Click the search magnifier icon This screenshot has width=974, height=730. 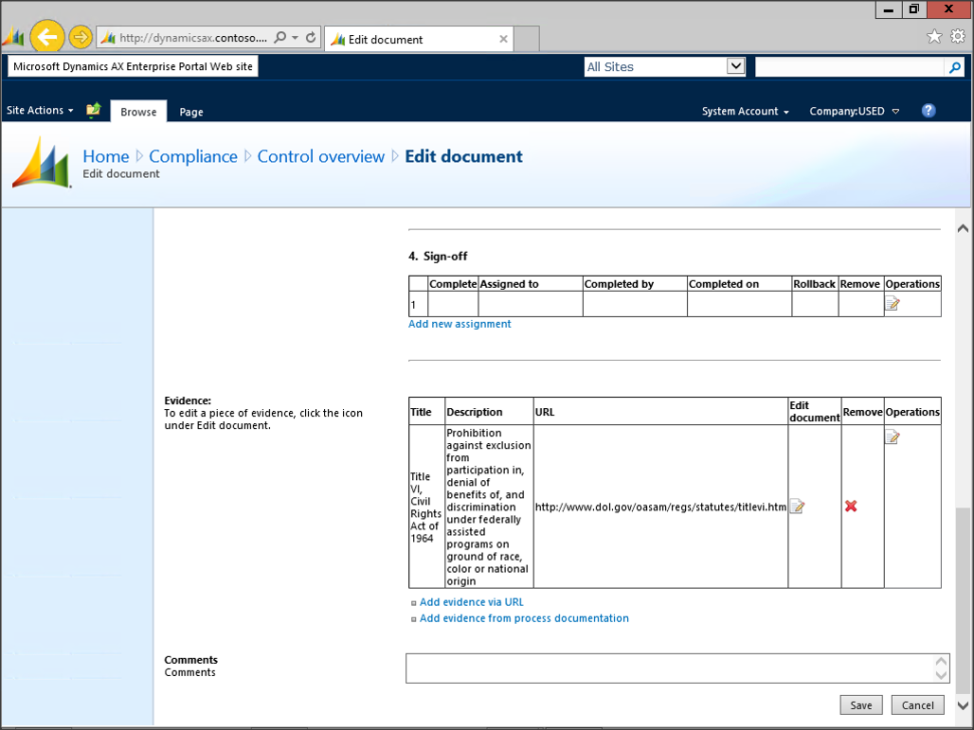(955, 67)
